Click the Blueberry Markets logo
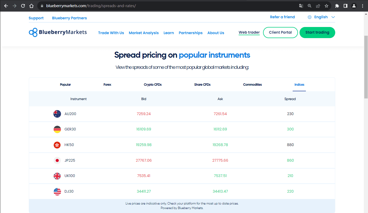 click(58, 32)
